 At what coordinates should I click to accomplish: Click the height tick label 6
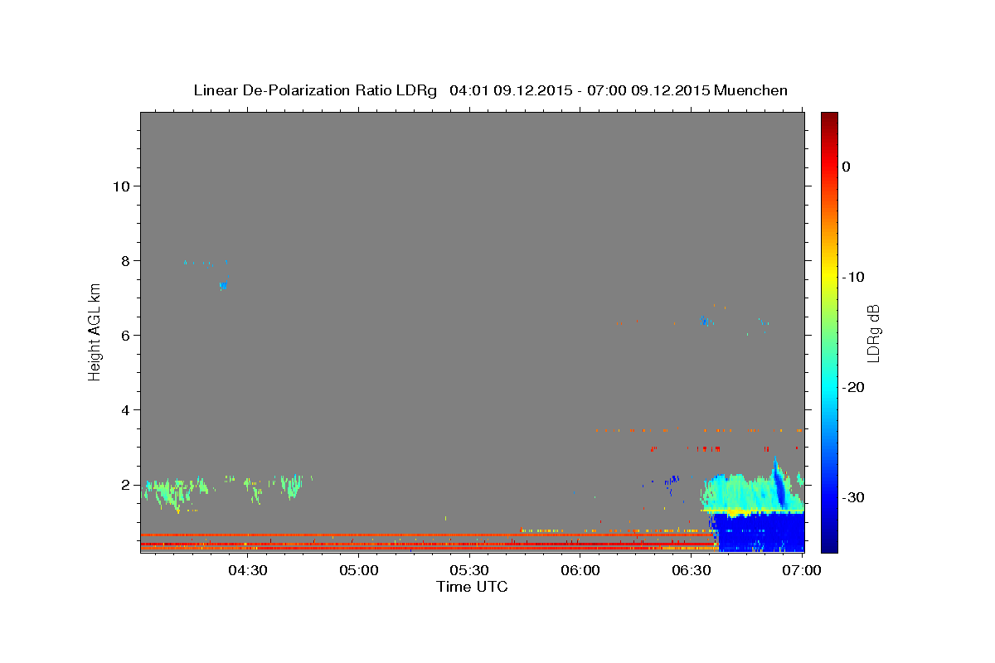tap(126, 335)
